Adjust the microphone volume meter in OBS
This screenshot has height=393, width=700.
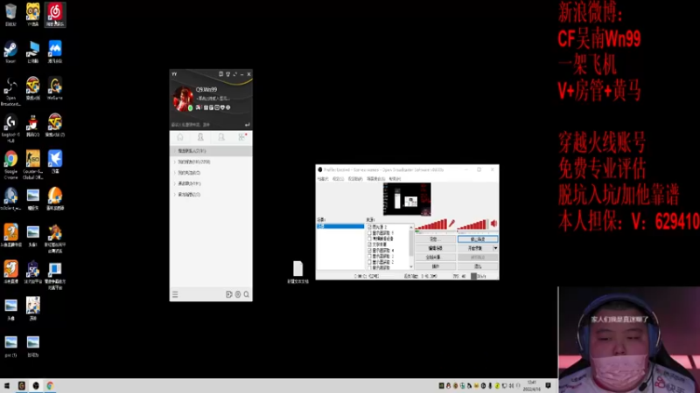(431, 224)
